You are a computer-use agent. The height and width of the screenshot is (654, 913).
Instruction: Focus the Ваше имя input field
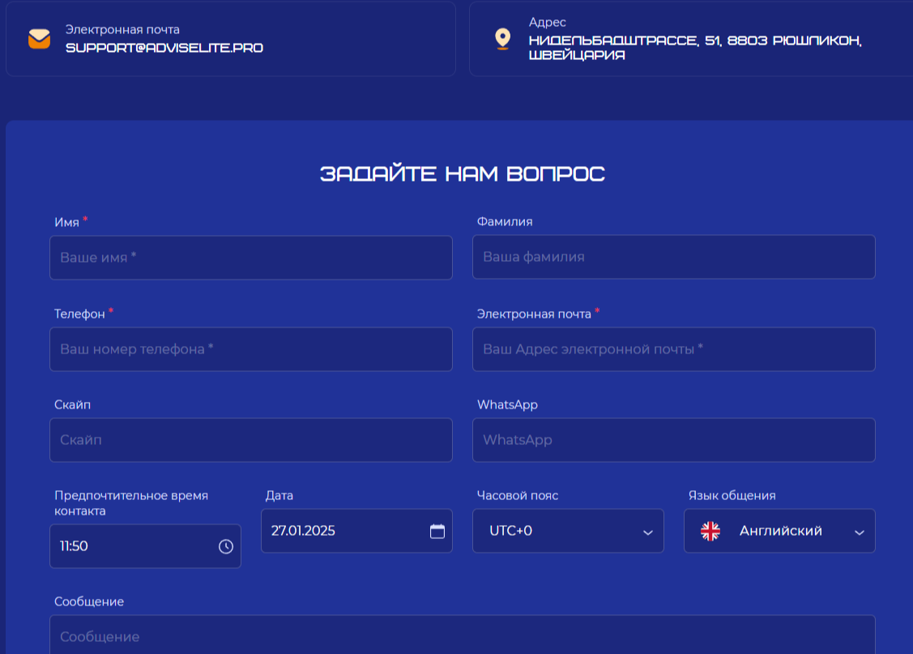coord(251,258)
